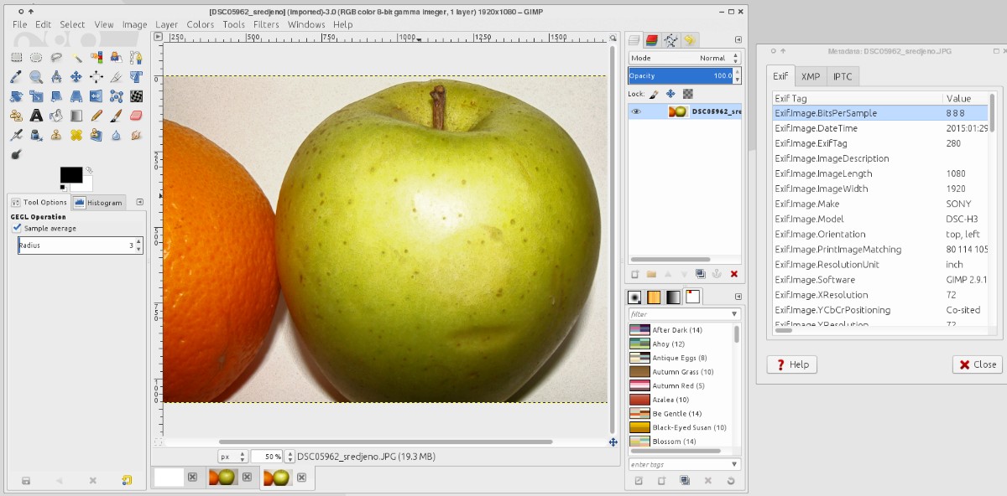Image resolution: width=1007 pixels, height=496 pixels.
Task: Toggle lock alpha channel
Action: click(x=688, y=94)
